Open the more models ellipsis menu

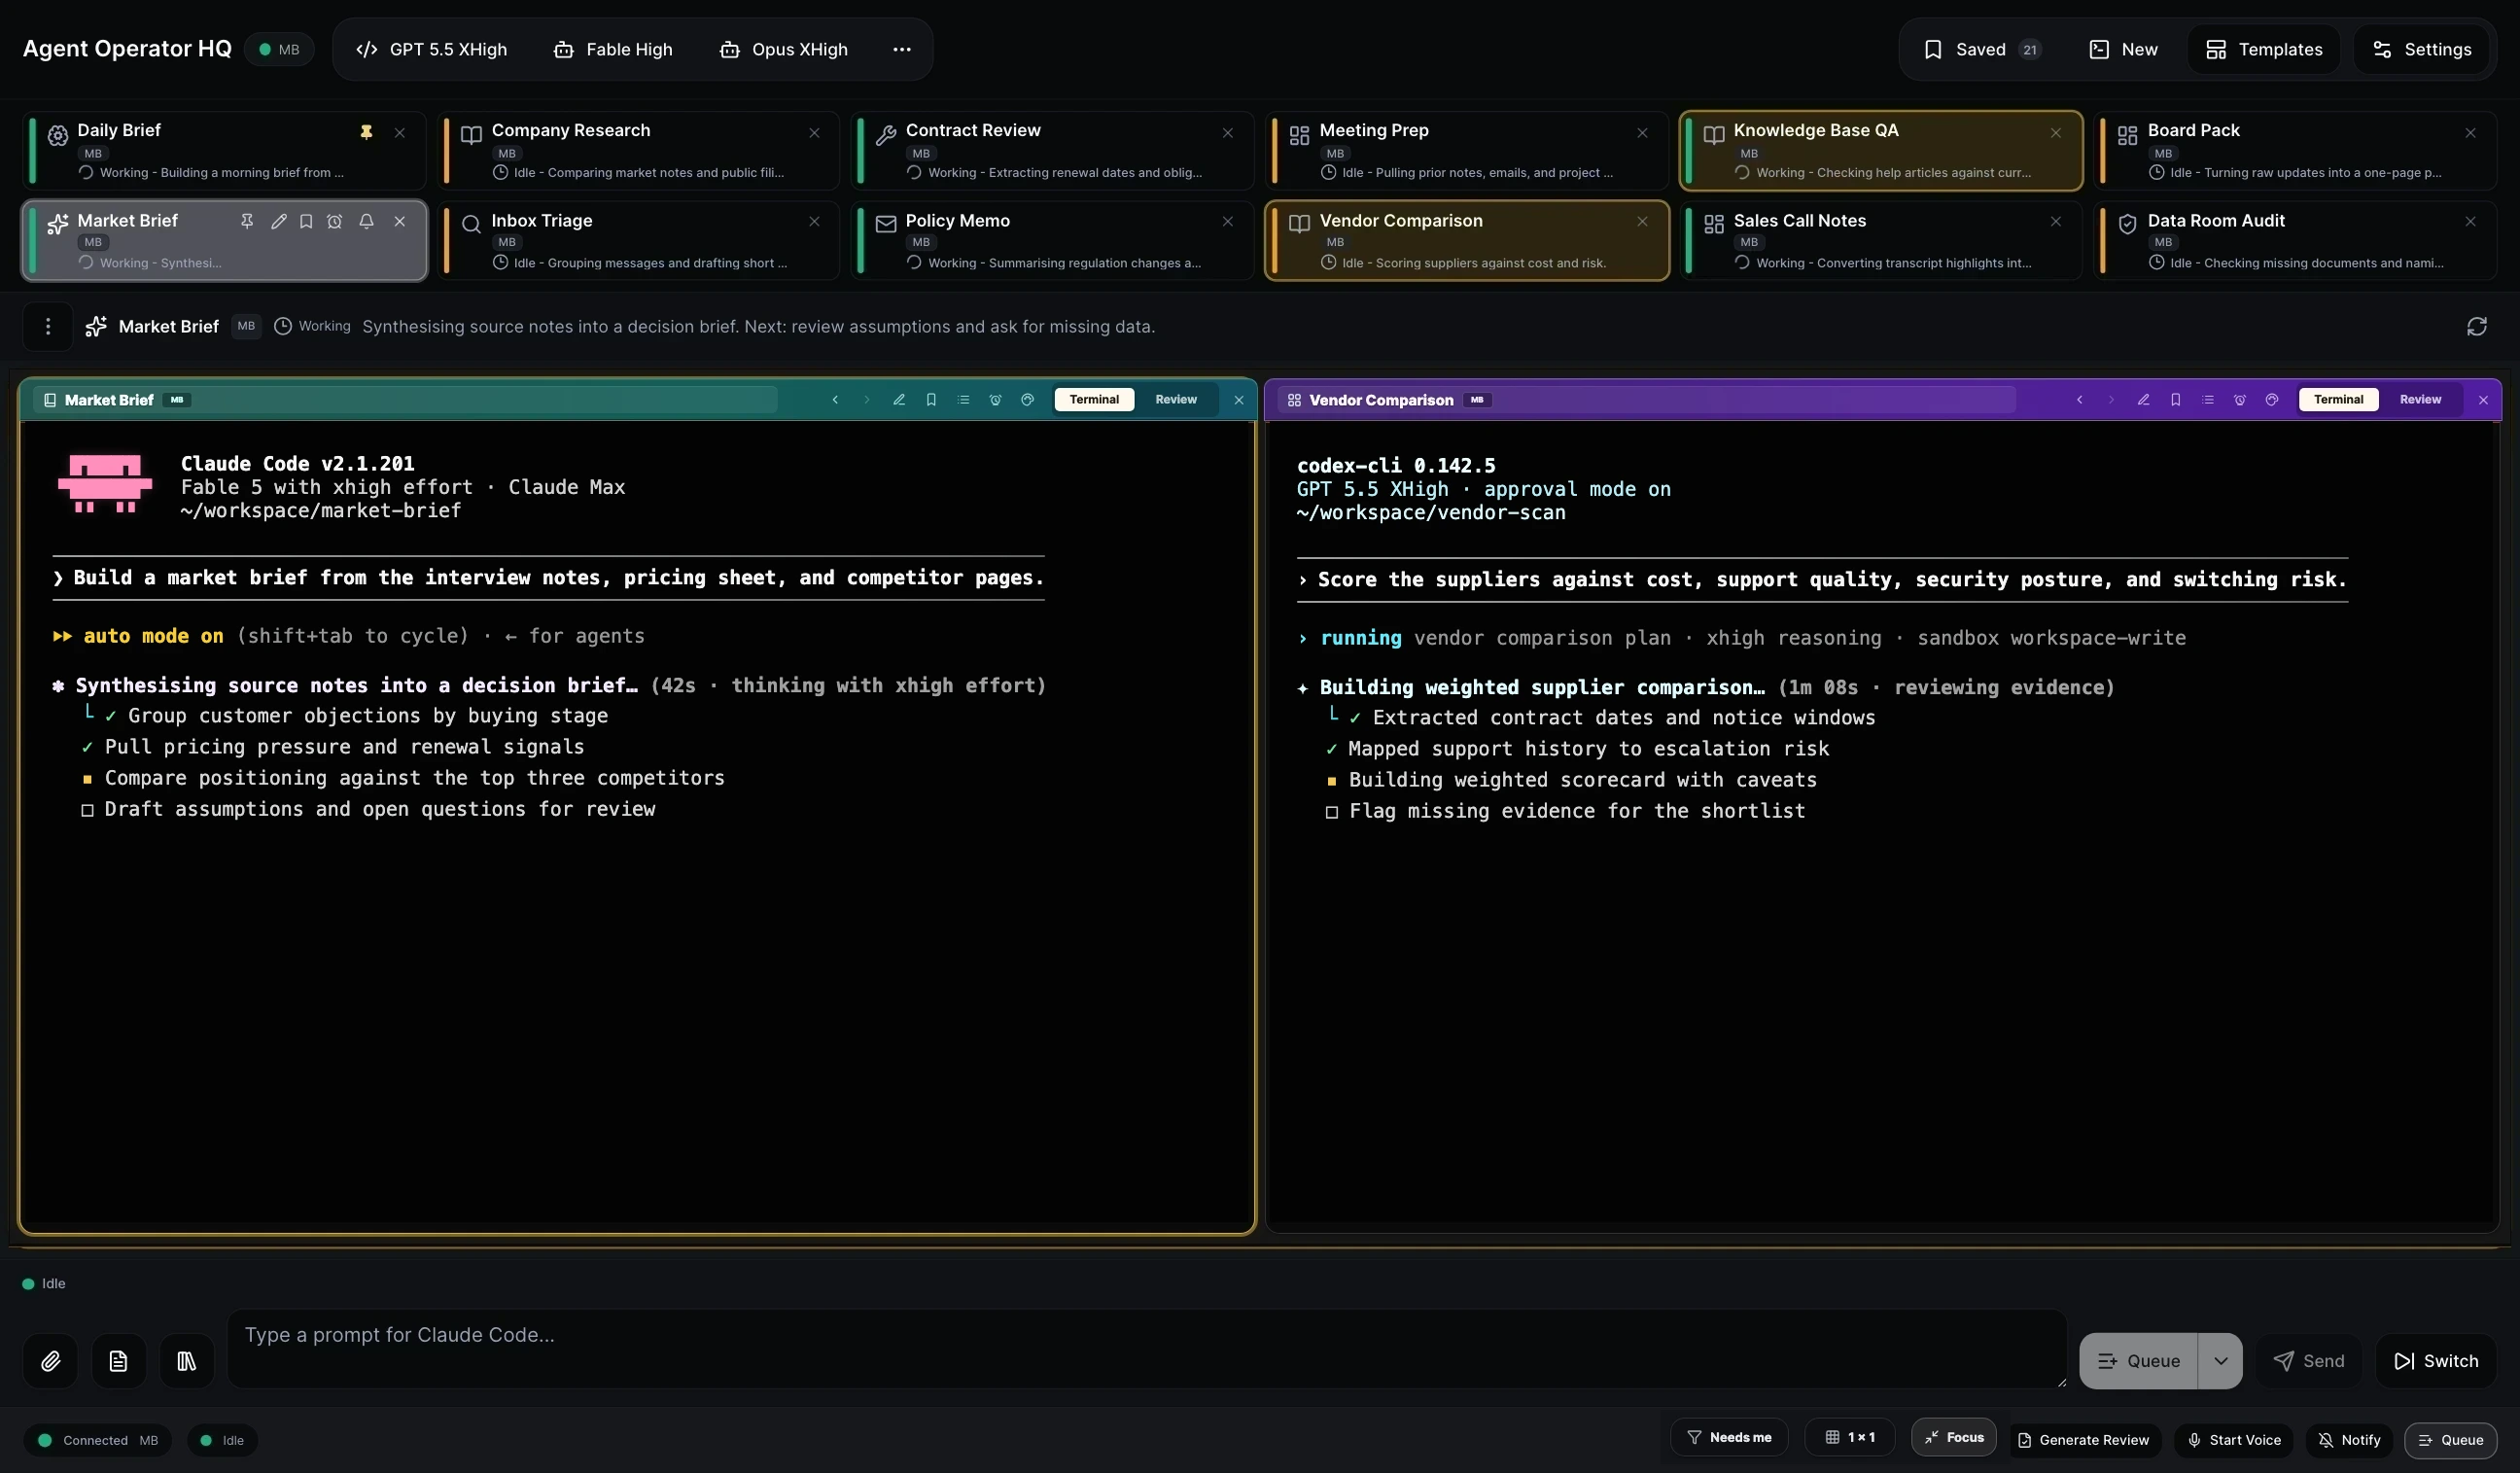click(x=901, y=49)
